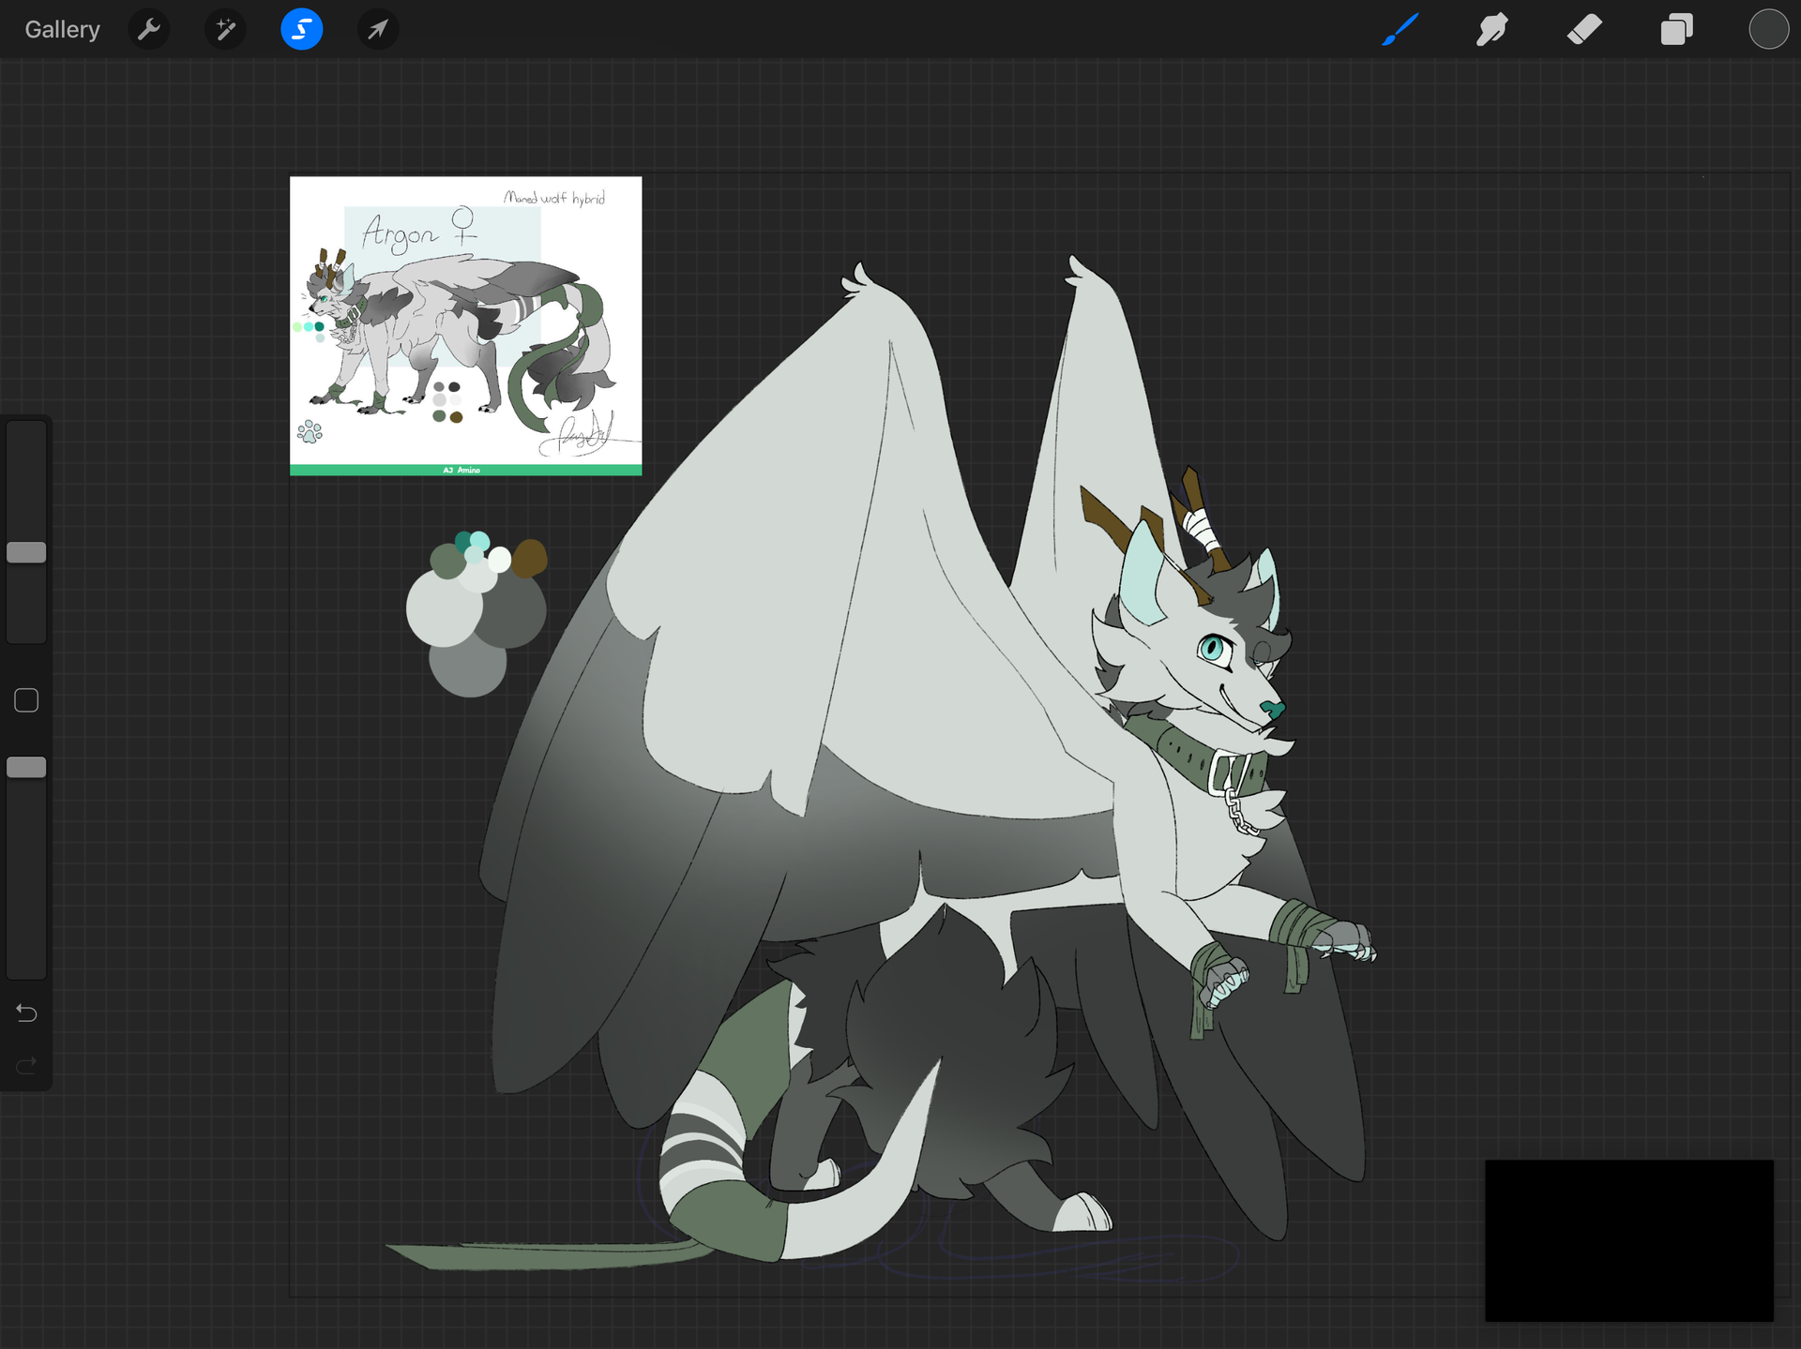Viewport: 1801px width, 1349px height.
Task: Open the Actions wrench menu
Action: click(x=148, y=29)
